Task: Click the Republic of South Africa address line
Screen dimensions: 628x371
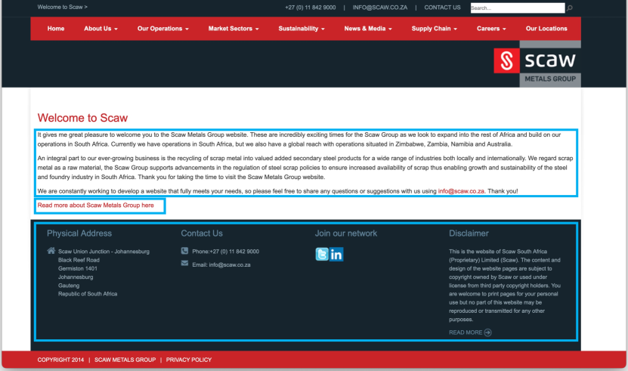Action: coord(88,294)
